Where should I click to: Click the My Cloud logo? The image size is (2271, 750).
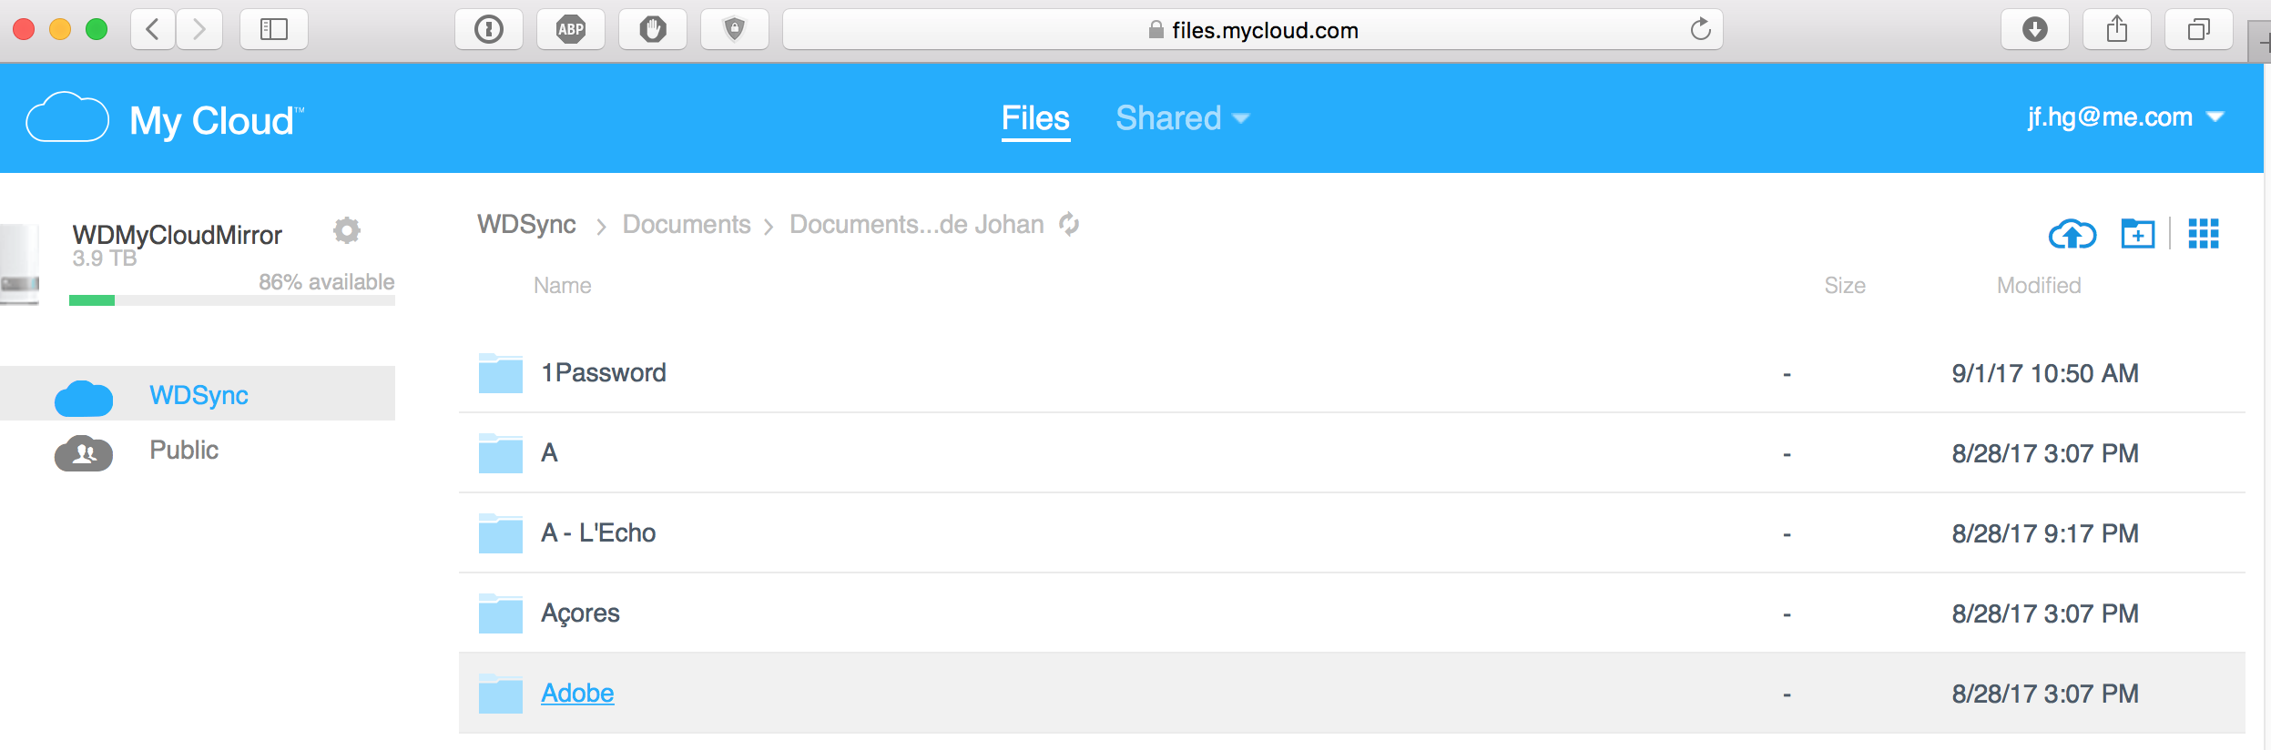coord(164,119)
